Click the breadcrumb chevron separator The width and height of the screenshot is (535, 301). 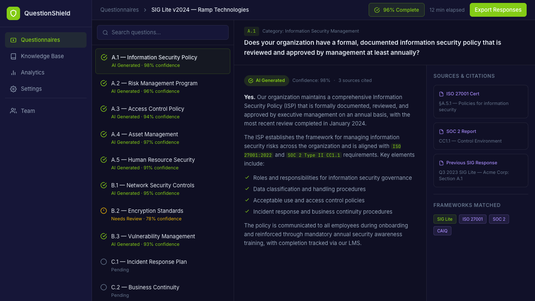pyautogui.click(x=145, y=10)
